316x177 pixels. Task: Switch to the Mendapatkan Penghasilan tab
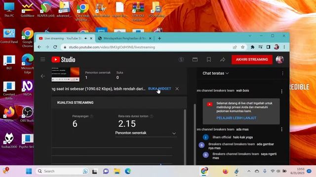[x=125, y=38]
